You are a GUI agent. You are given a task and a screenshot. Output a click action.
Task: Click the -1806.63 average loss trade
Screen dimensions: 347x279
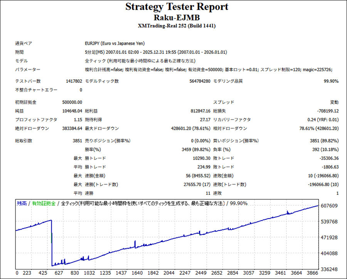(x=330, y=167)
